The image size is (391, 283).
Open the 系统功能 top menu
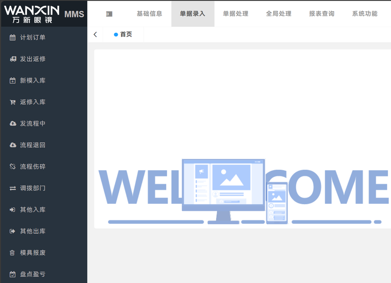click(x=365, y=14)
